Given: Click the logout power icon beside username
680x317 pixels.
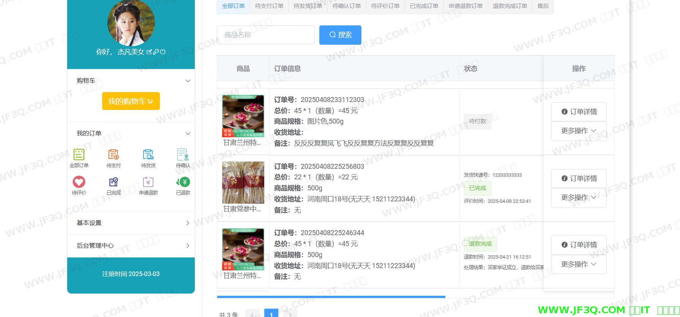Looking at the screenshot, I should [163, 52].
